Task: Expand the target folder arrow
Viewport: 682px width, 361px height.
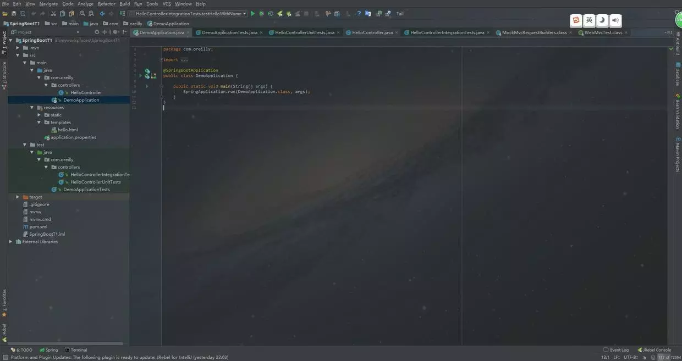Action: coord(18,197)
